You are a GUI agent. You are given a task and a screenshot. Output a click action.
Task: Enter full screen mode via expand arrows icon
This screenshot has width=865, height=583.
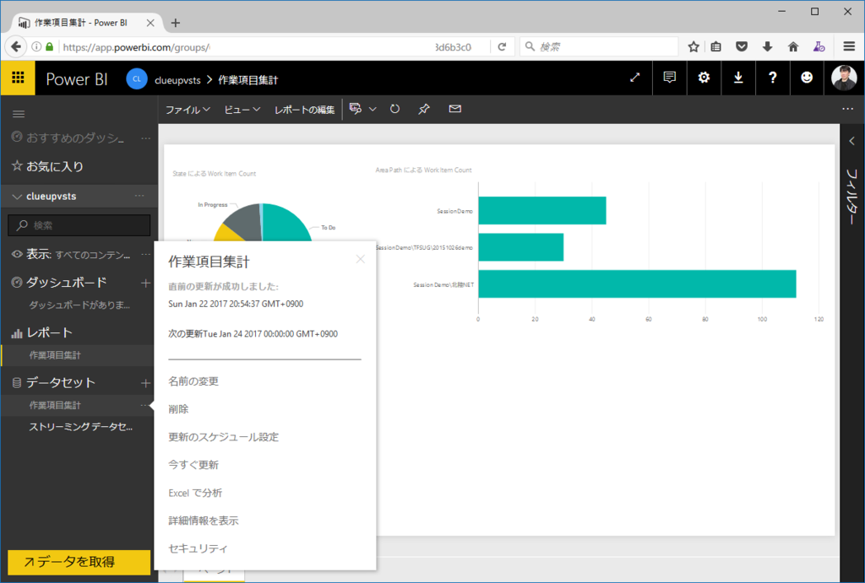[635, 78]
